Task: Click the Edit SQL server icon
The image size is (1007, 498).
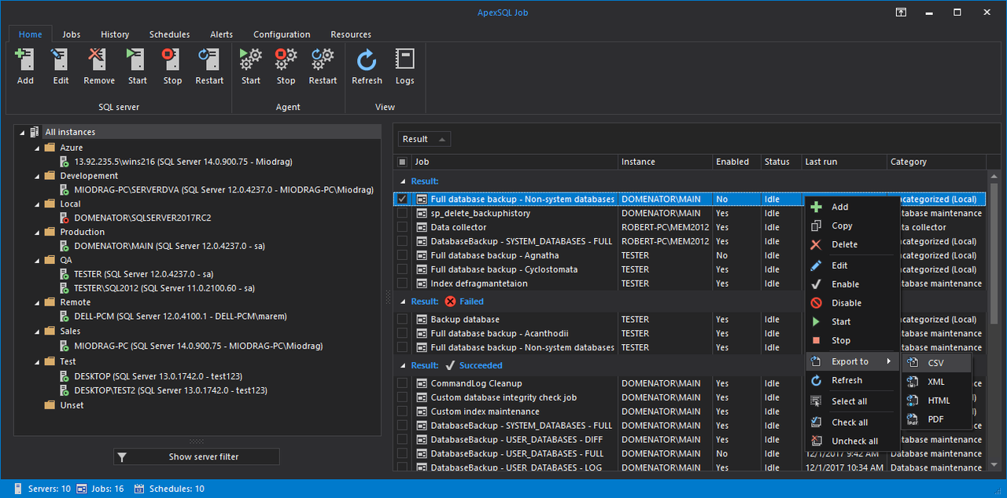Action: [x=61, y=60]
